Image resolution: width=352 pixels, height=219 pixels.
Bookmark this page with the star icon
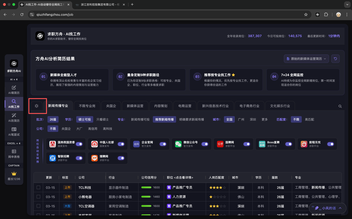point(306,14)
